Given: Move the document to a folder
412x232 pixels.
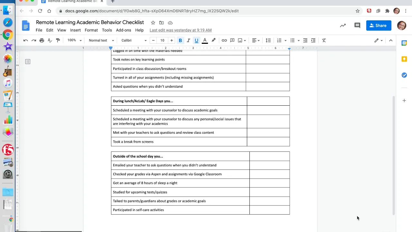Looking at the screenshot, I should point(162,23).
